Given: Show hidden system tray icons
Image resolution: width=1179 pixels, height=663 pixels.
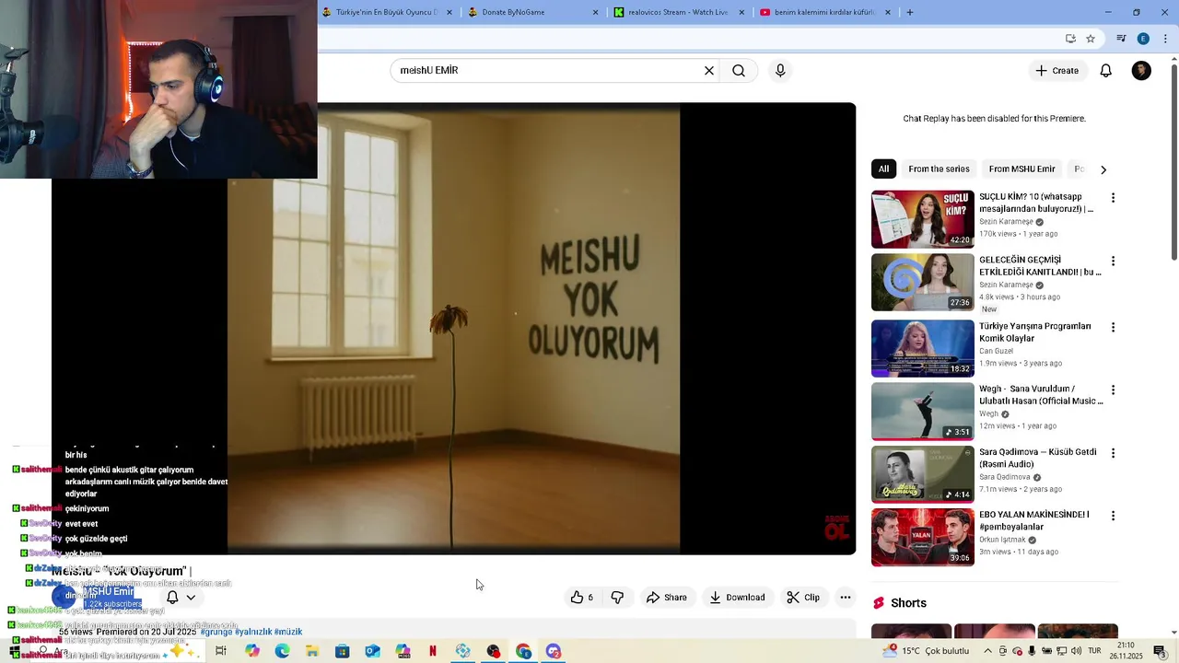Looking at the screenshot, I should 987,651.
